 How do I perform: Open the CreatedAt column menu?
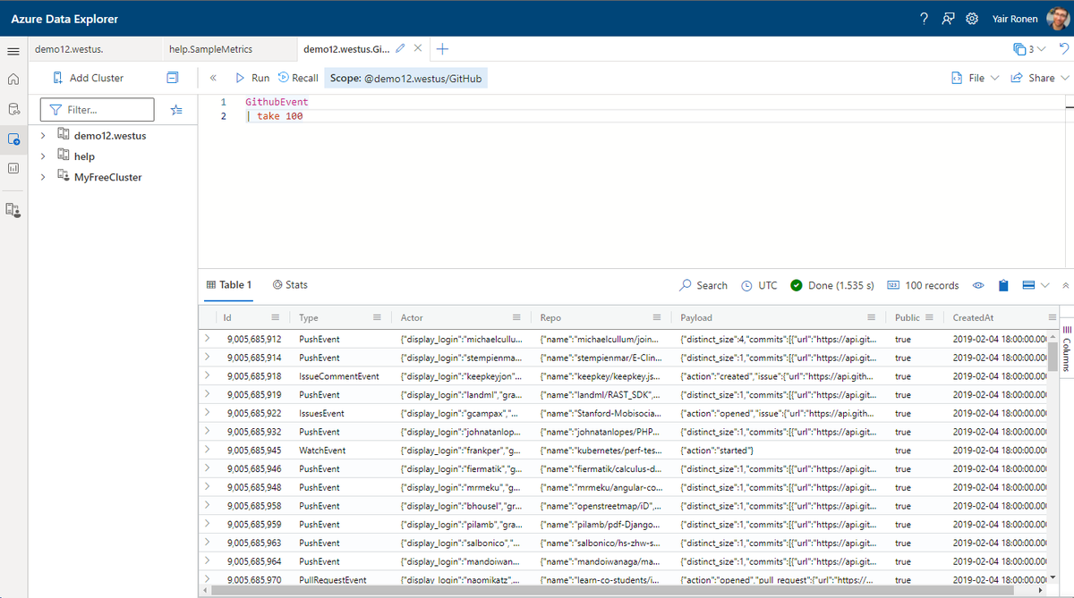click(1053, 317)
